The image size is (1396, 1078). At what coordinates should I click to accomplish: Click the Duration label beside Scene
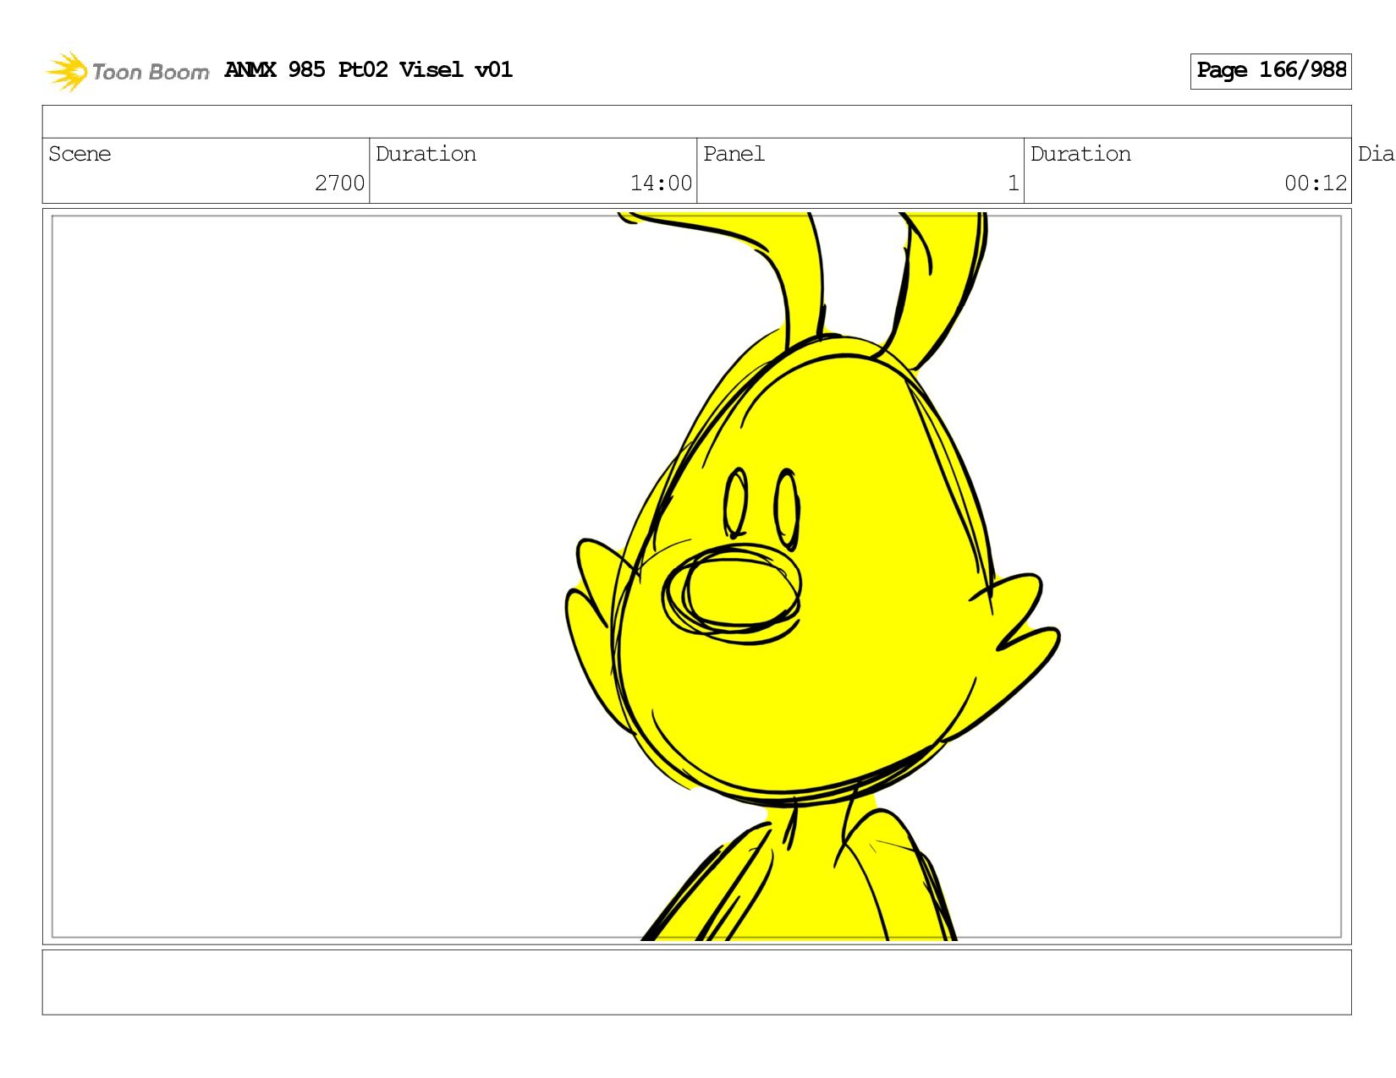click(426, 154)
